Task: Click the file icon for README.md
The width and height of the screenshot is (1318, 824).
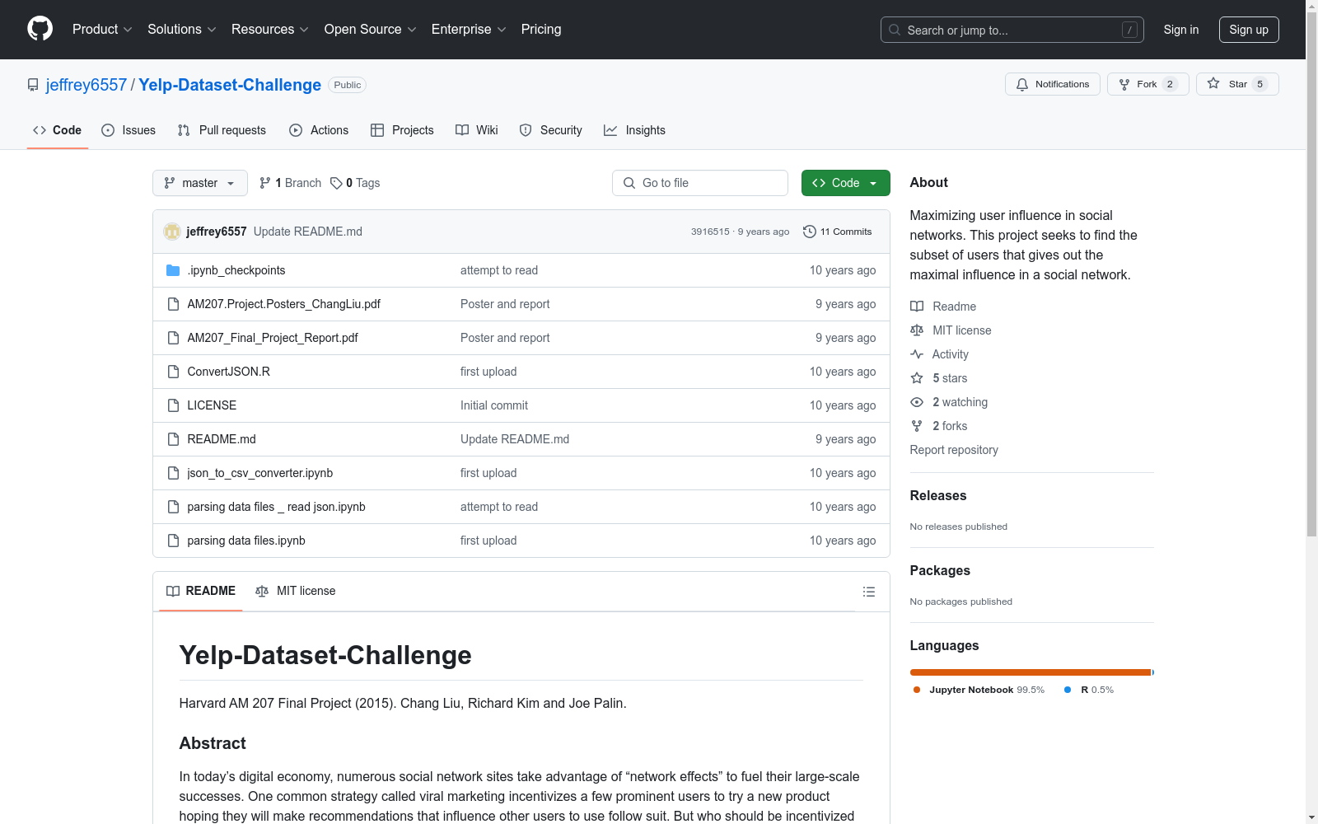Action: (x=173, y=439)
